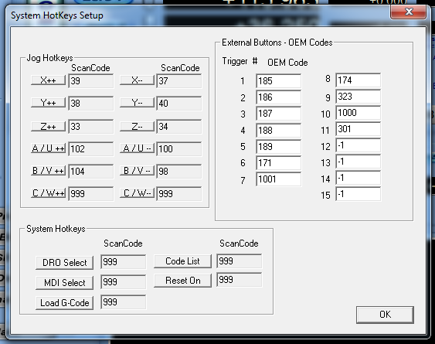The image size is (435, 344).
Task: Click the C / W++ scancode field
Action: tap(90, 193)
